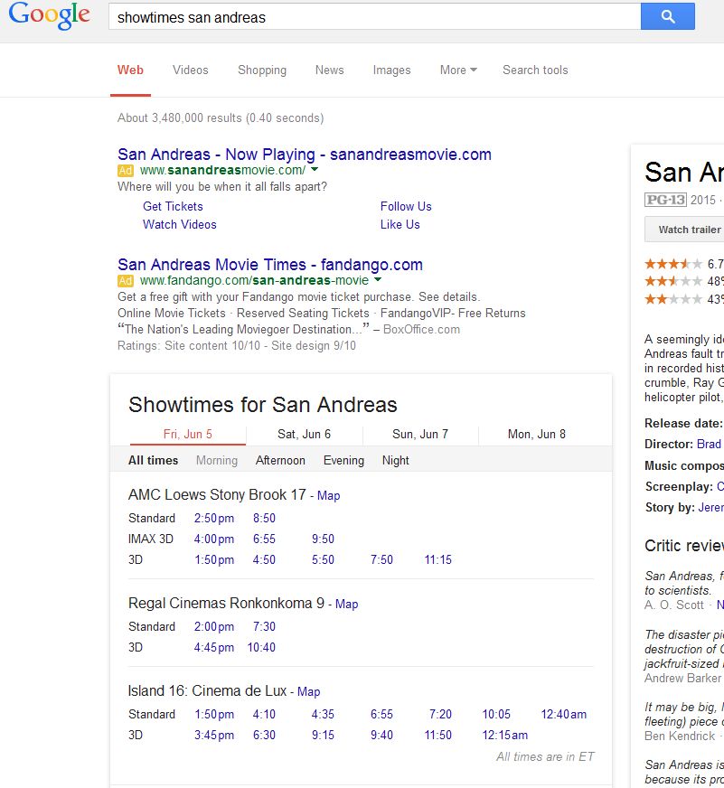Pick the 4:10 Standard showtime

(x=264, y=714)
